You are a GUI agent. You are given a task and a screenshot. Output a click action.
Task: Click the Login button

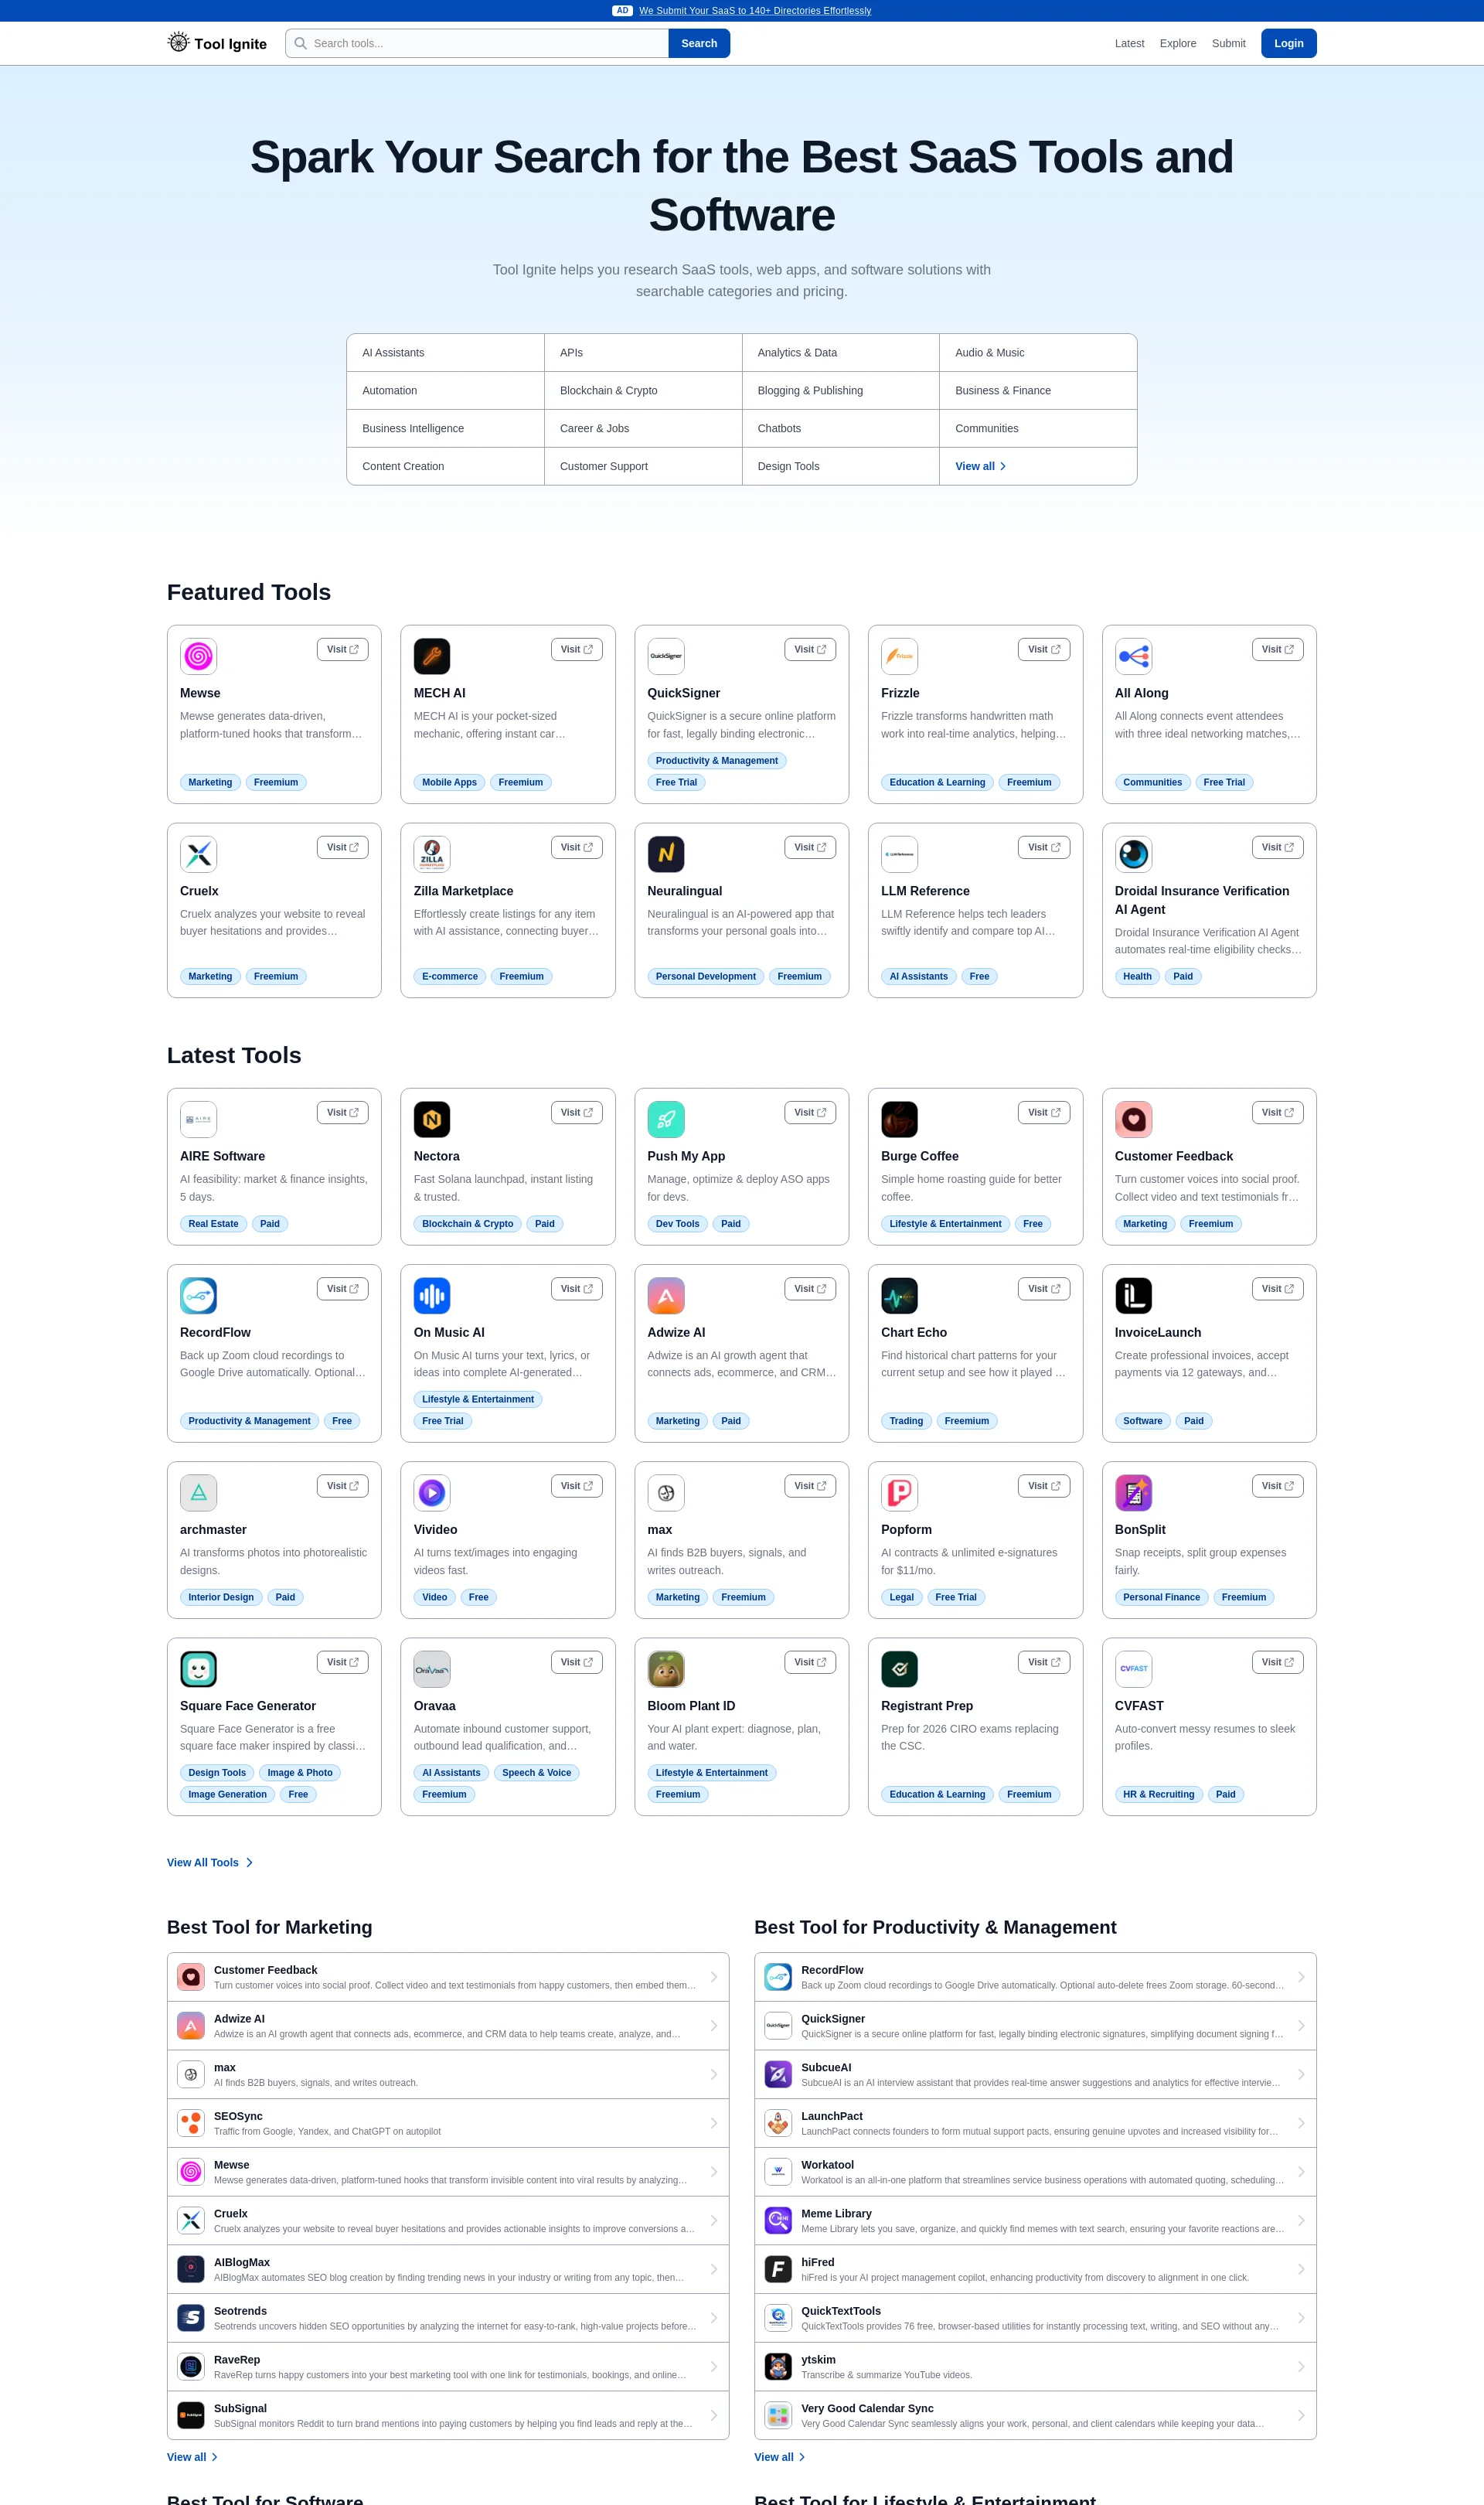click(x=1288, y=43)
